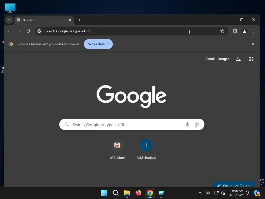
Task: Open the tab search dropdown arrow
Action: click(x=9, y=20)
